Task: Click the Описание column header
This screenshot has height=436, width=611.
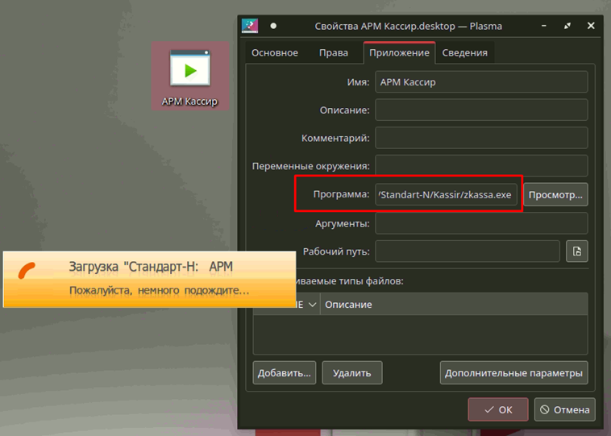Action: tap(454, 305)
